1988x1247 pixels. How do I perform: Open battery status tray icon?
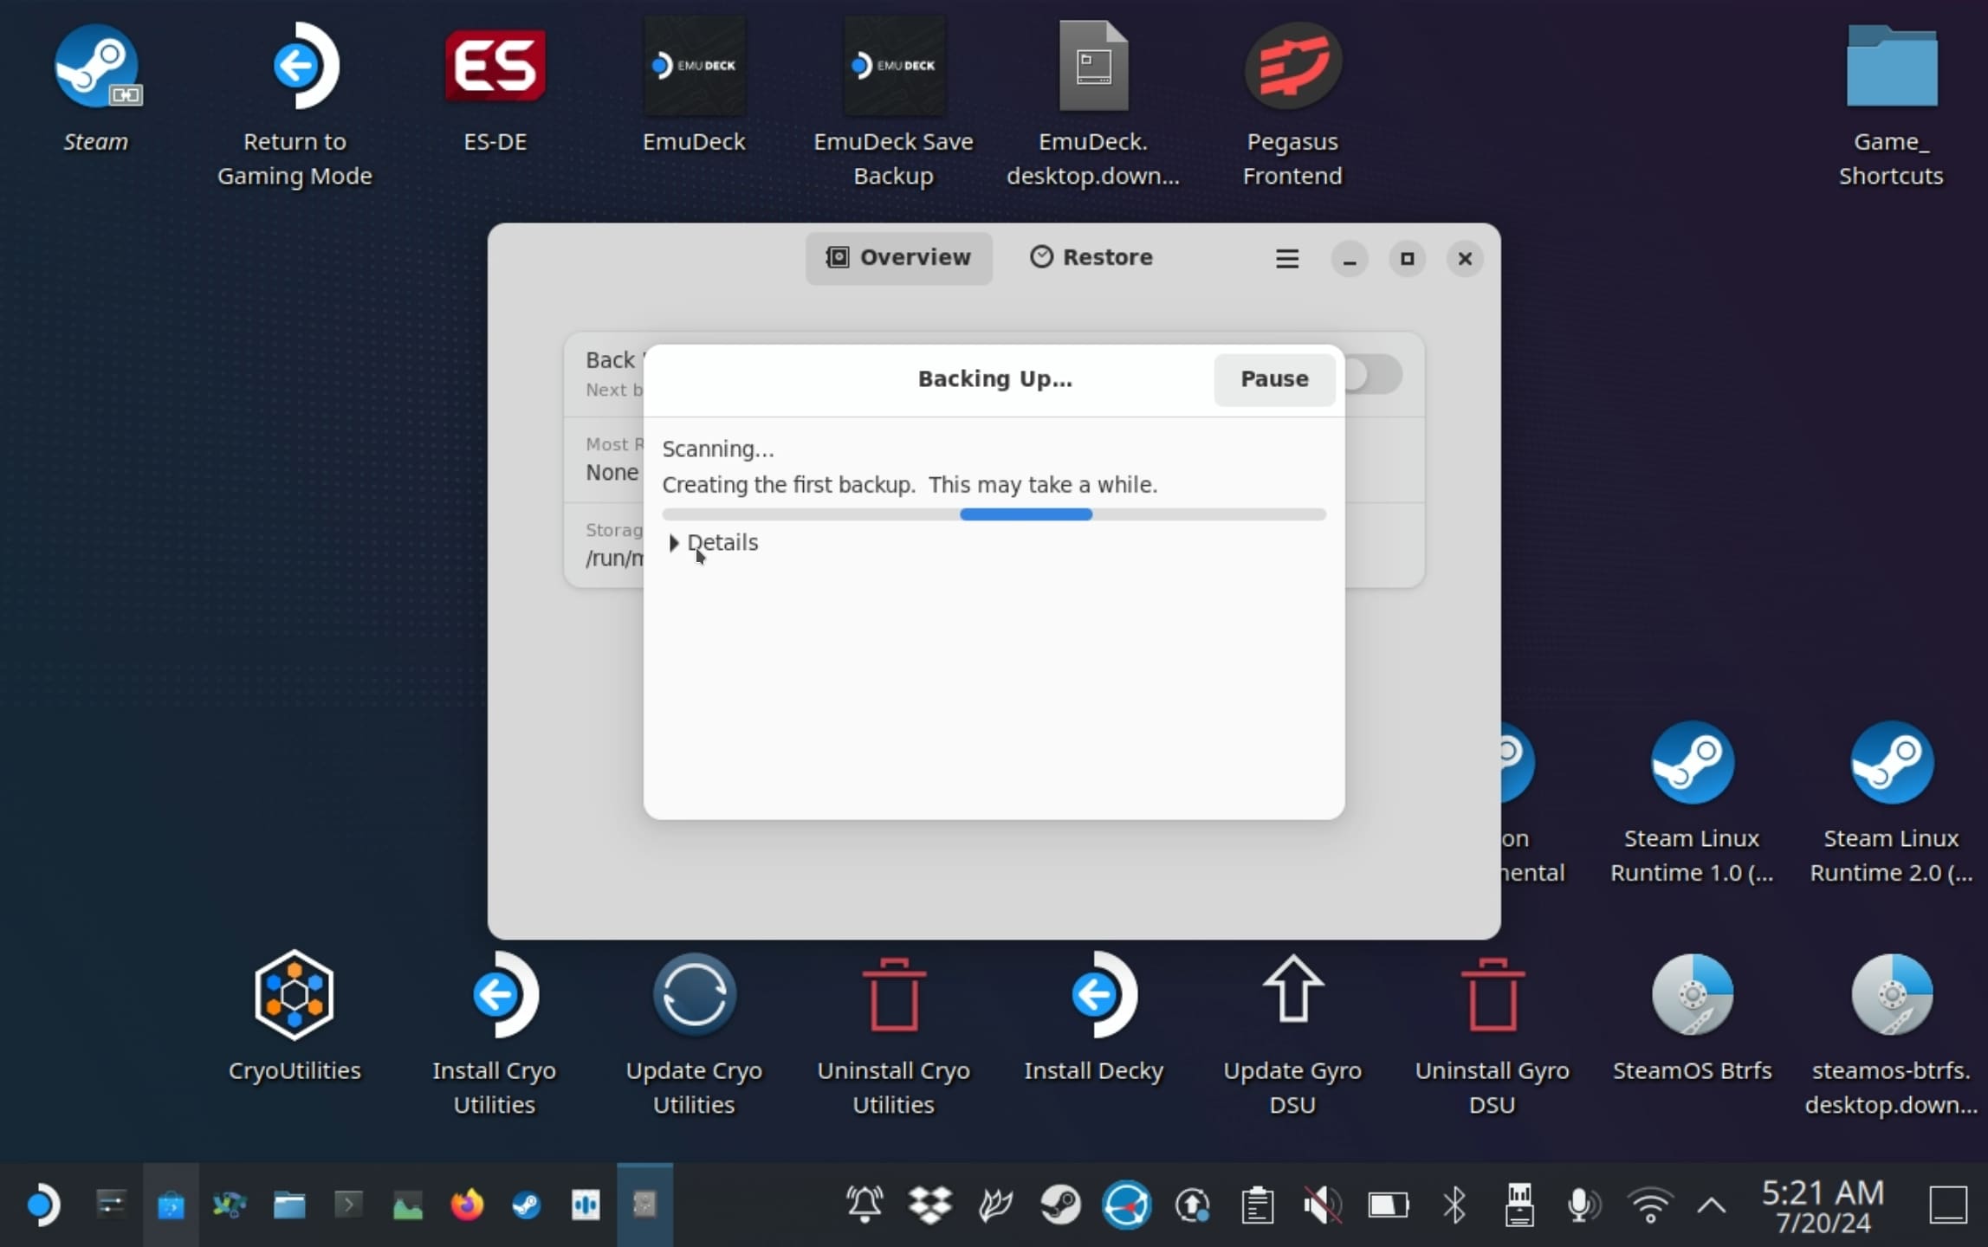[1388, 1205]
